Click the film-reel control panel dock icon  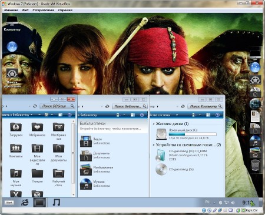[x=255, y=80]
